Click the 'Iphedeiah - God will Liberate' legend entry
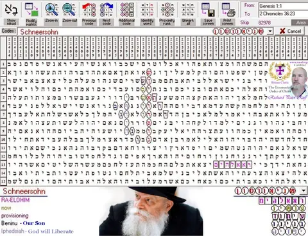 pyautogui.click(x=37, y=231)
